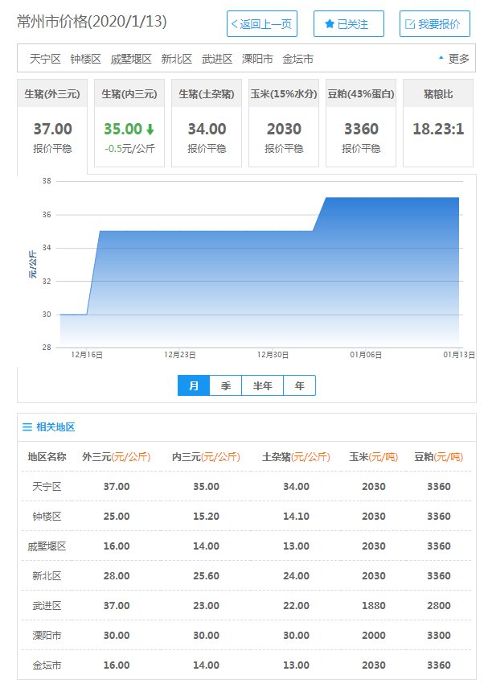The height and width of the screenshot is (688, 488).
Task: Click the 1880 corn price in the 武进区 row
Action: (x=374, y=606)
